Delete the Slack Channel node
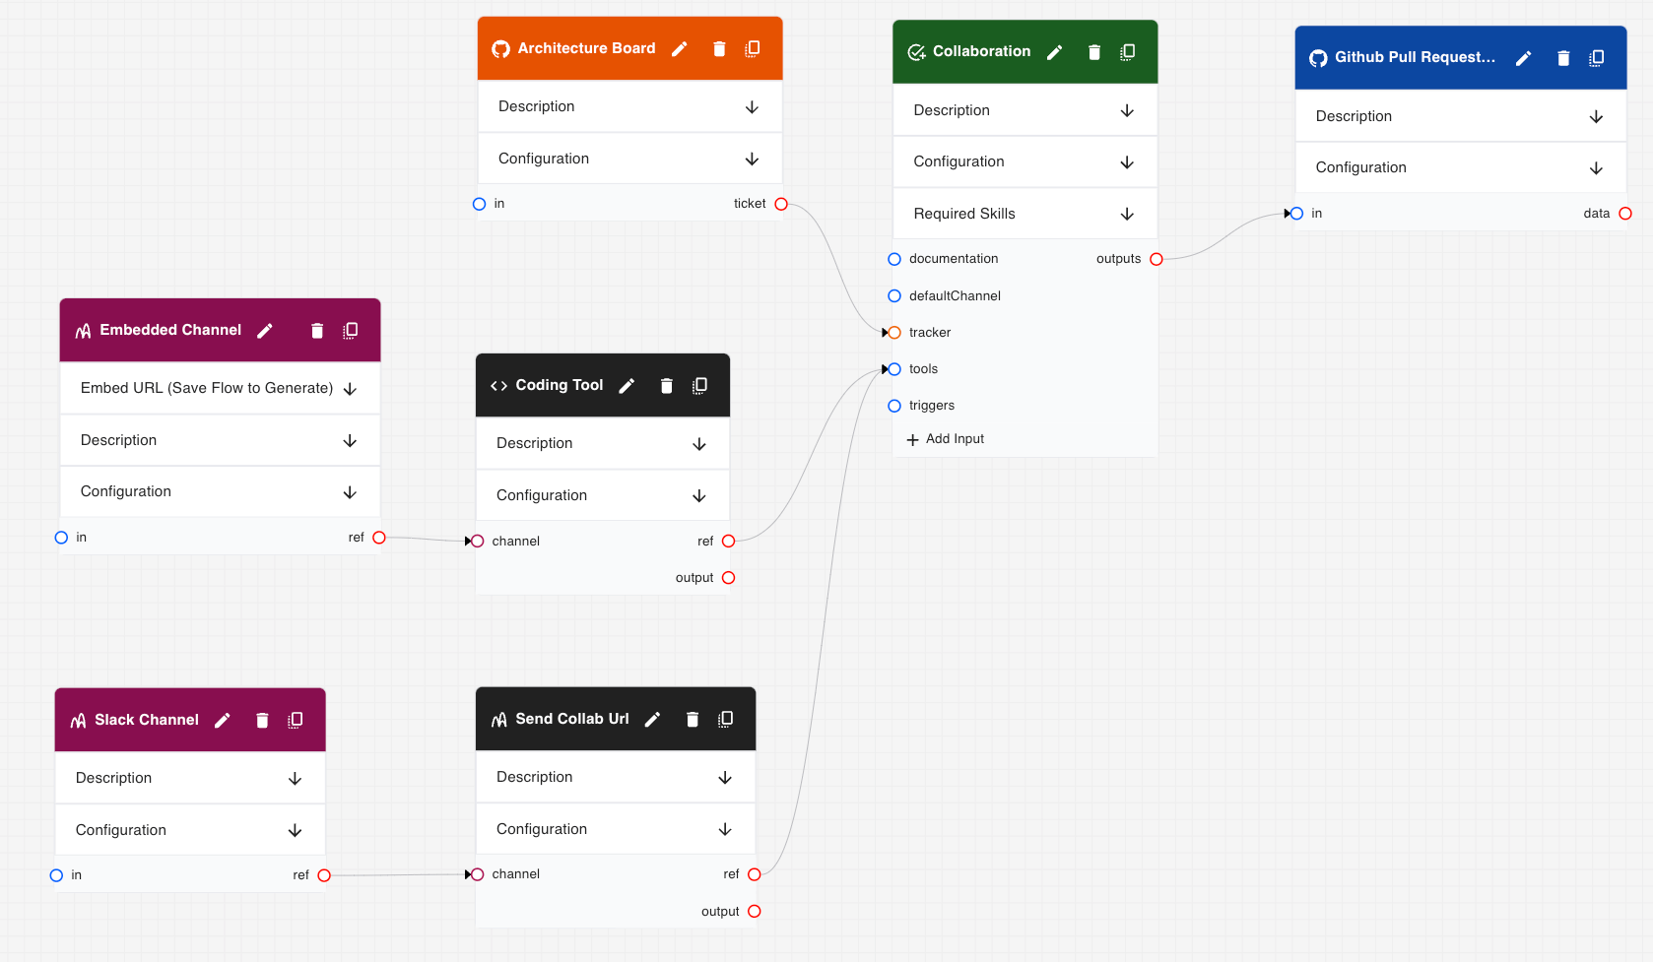This screenshot has height=962, width=1653. (x=262, y=721)
